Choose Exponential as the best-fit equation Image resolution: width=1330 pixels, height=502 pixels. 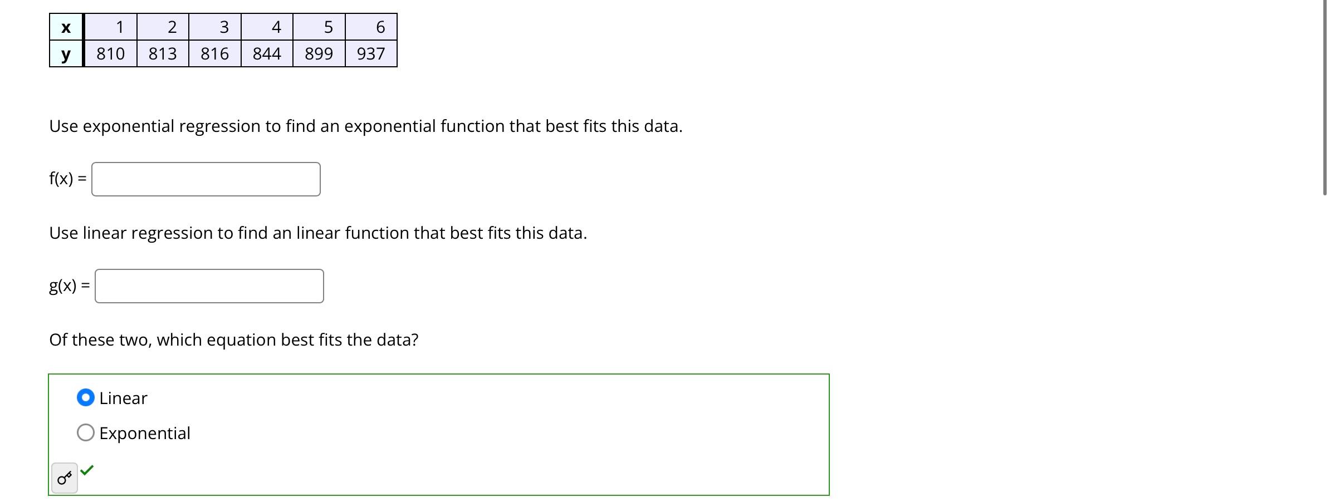(x=85, y=432)
